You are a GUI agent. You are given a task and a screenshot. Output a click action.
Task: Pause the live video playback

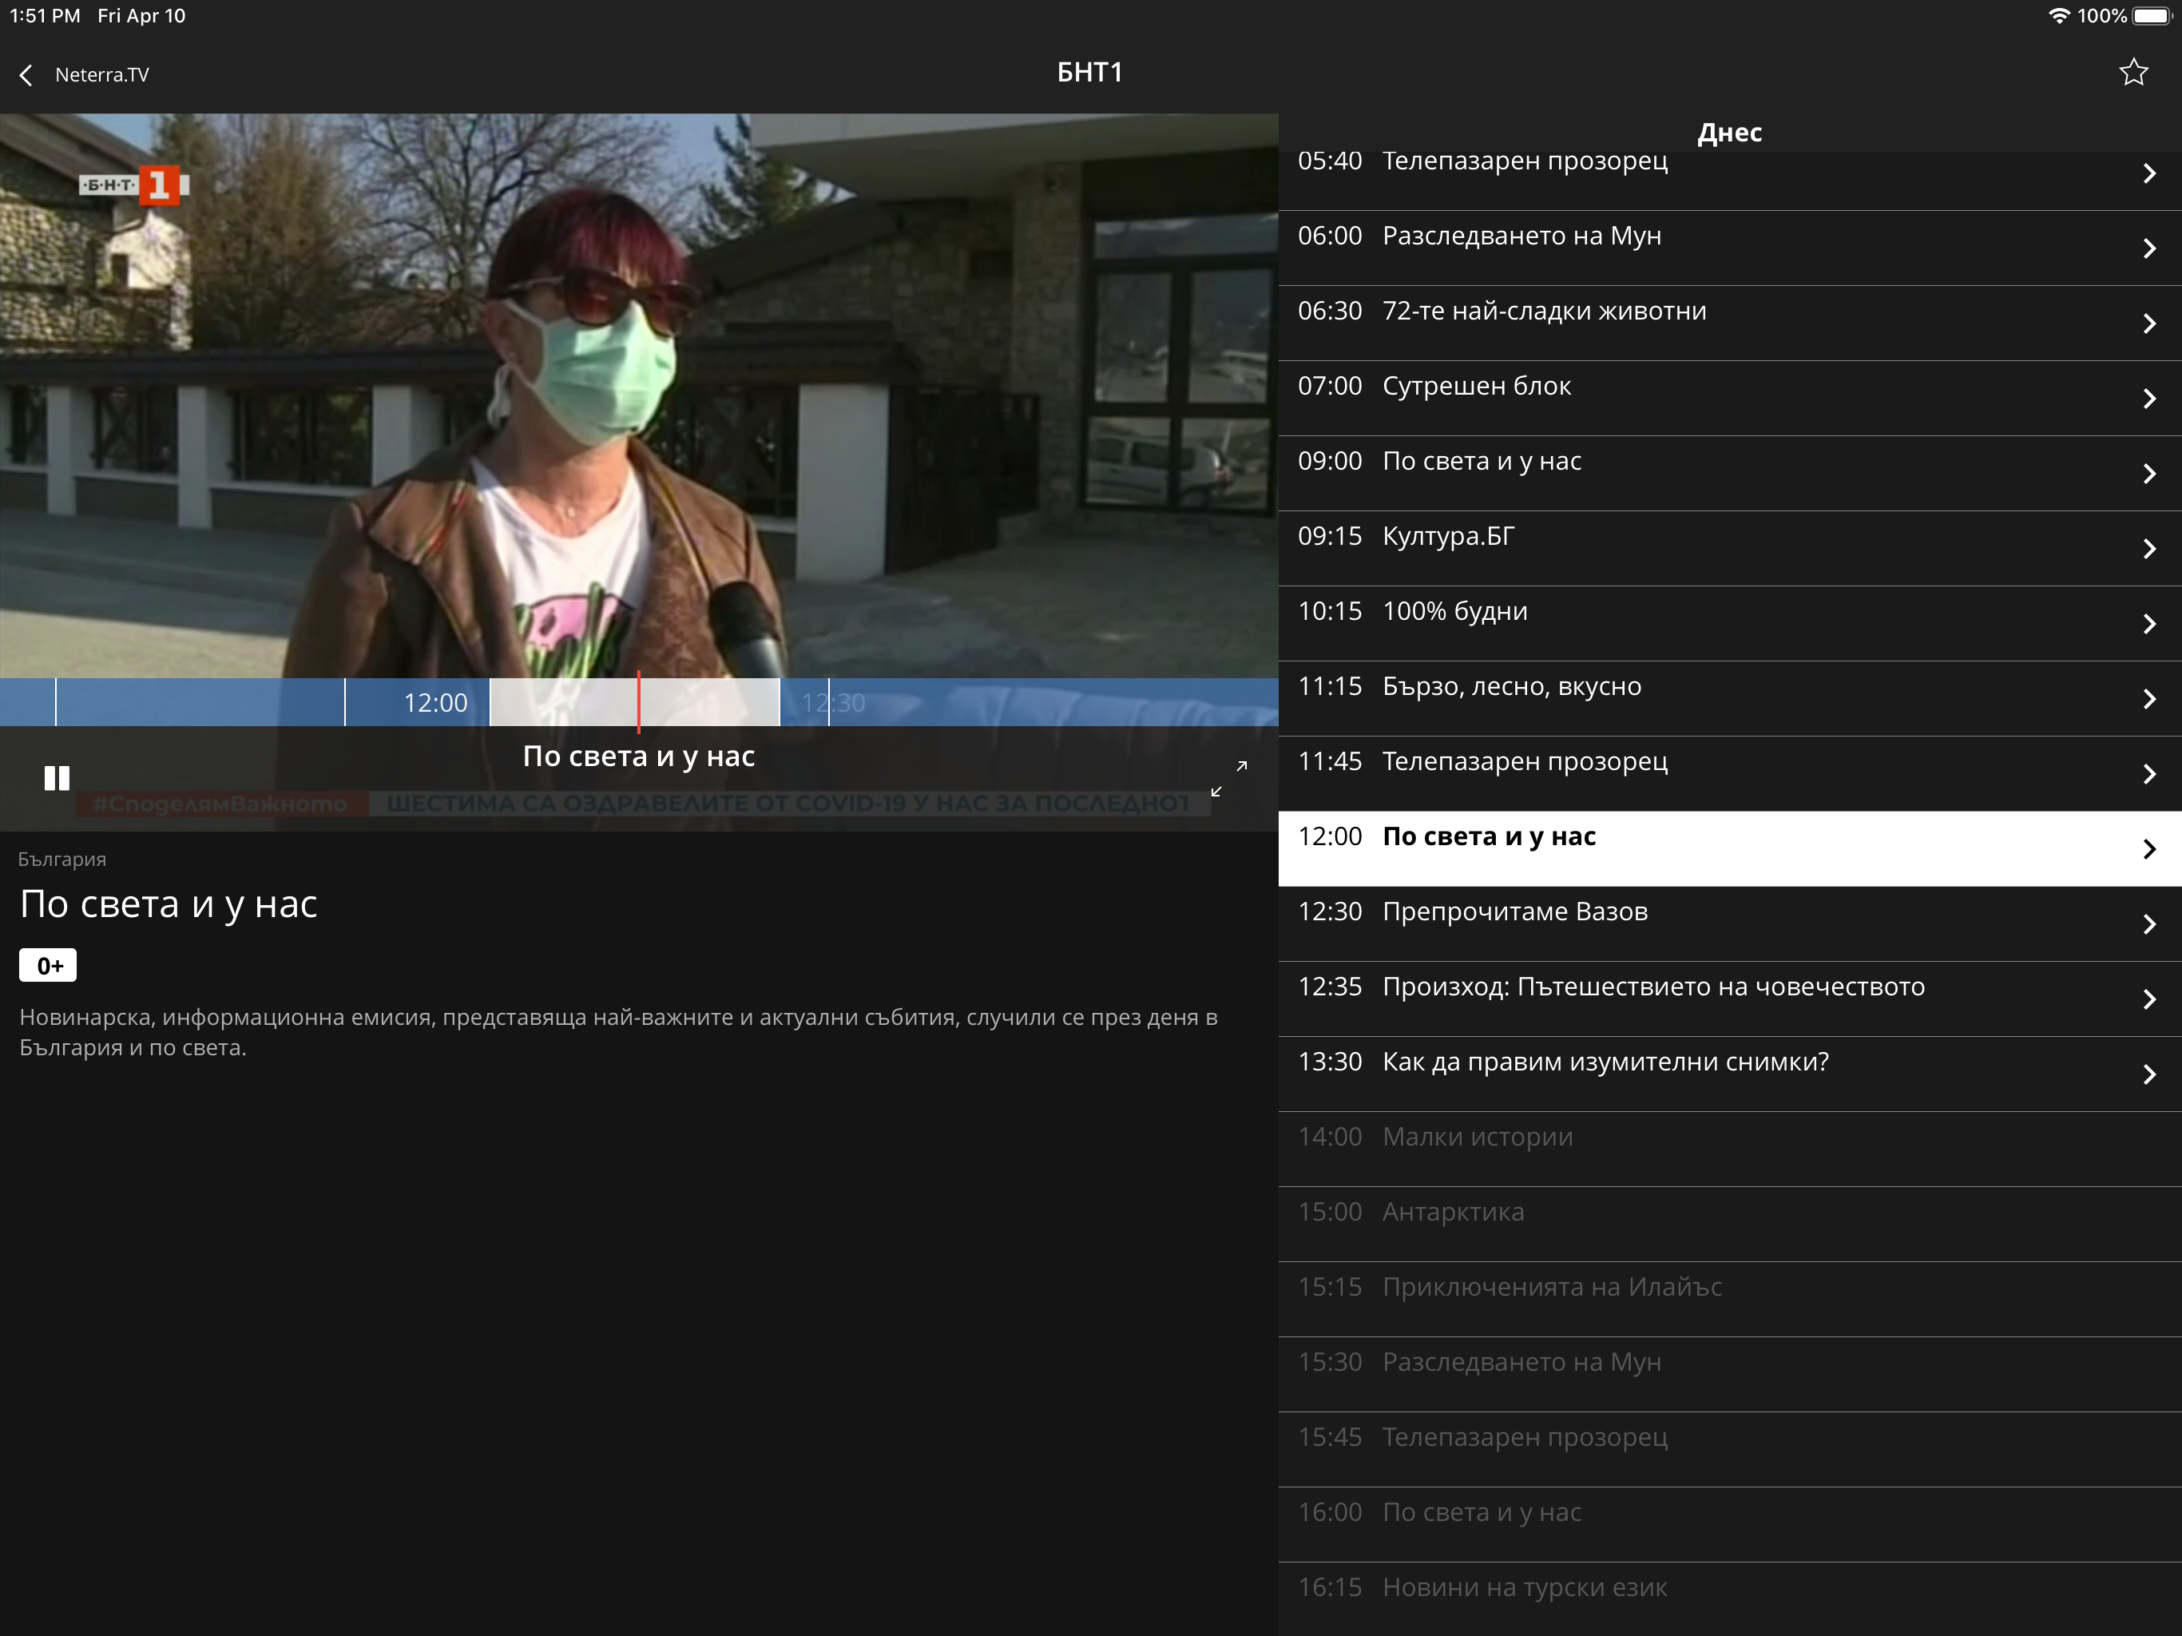coord(58,779)
